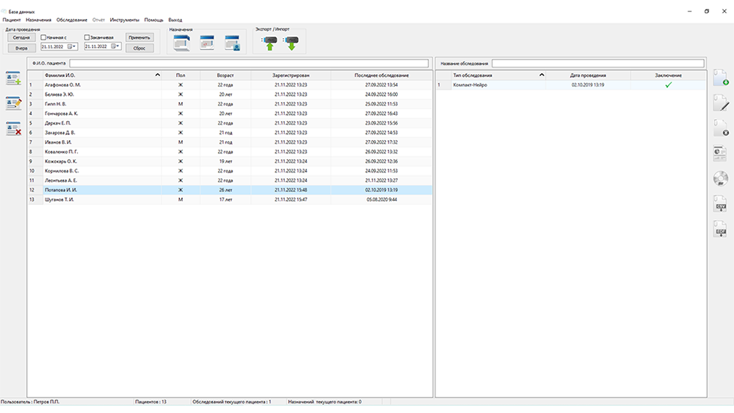Click the delete patient icon with red X
The height and width of the screenshot is (413, 734).
(x=13, y=128)
